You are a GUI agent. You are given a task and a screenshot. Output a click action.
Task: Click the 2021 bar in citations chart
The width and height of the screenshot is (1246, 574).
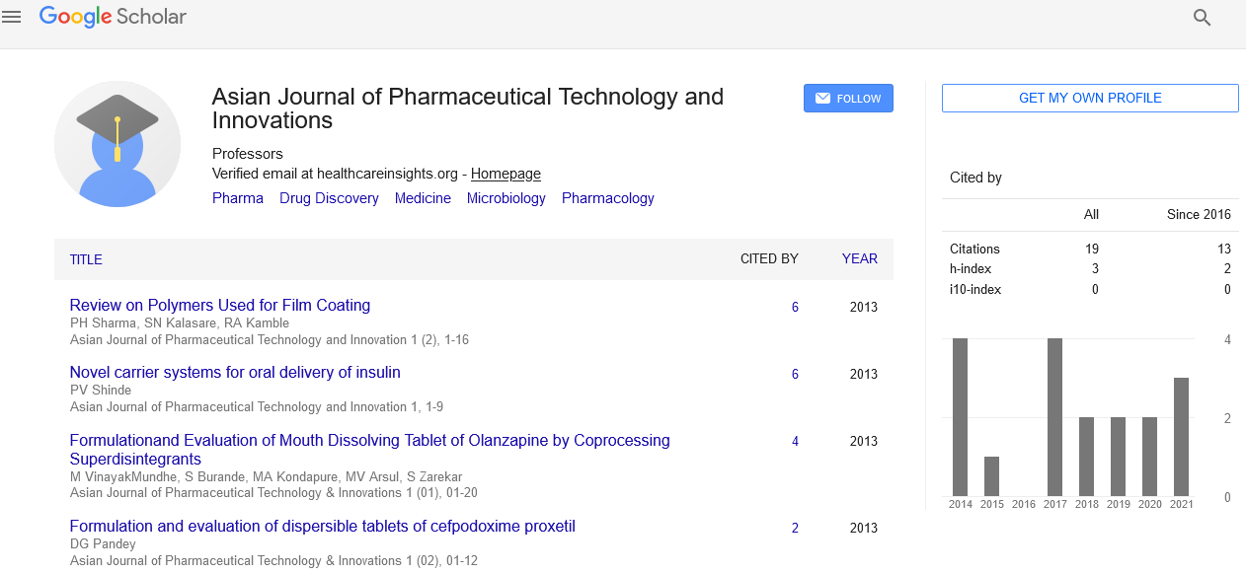tap(1181, 437)
